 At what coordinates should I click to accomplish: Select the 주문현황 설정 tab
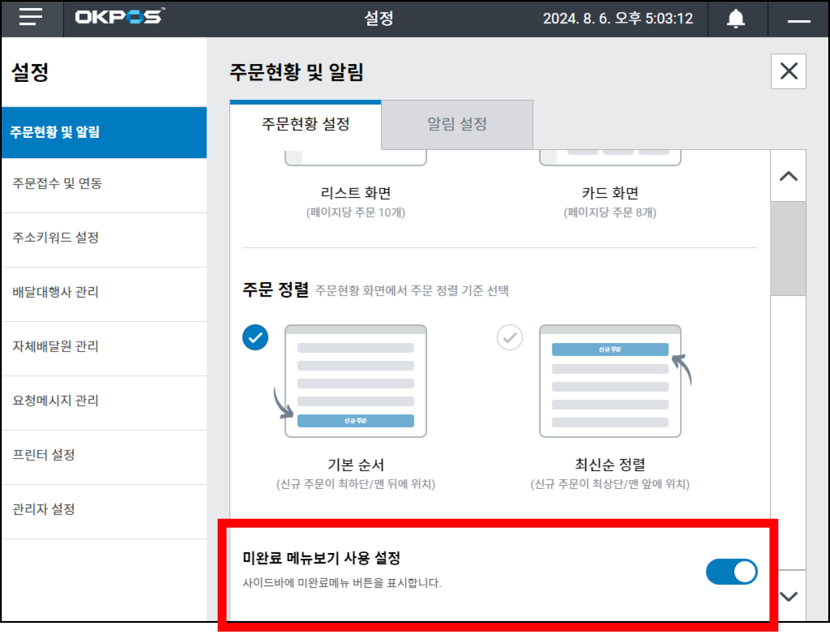pyautogui.click(x=305, y=124)
